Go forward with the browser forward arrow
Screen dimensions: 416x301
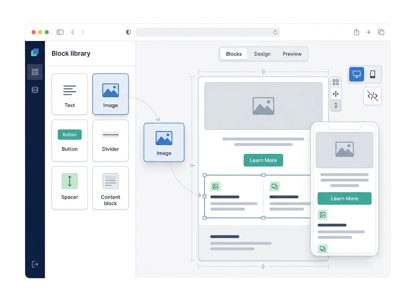pos(83,32)
